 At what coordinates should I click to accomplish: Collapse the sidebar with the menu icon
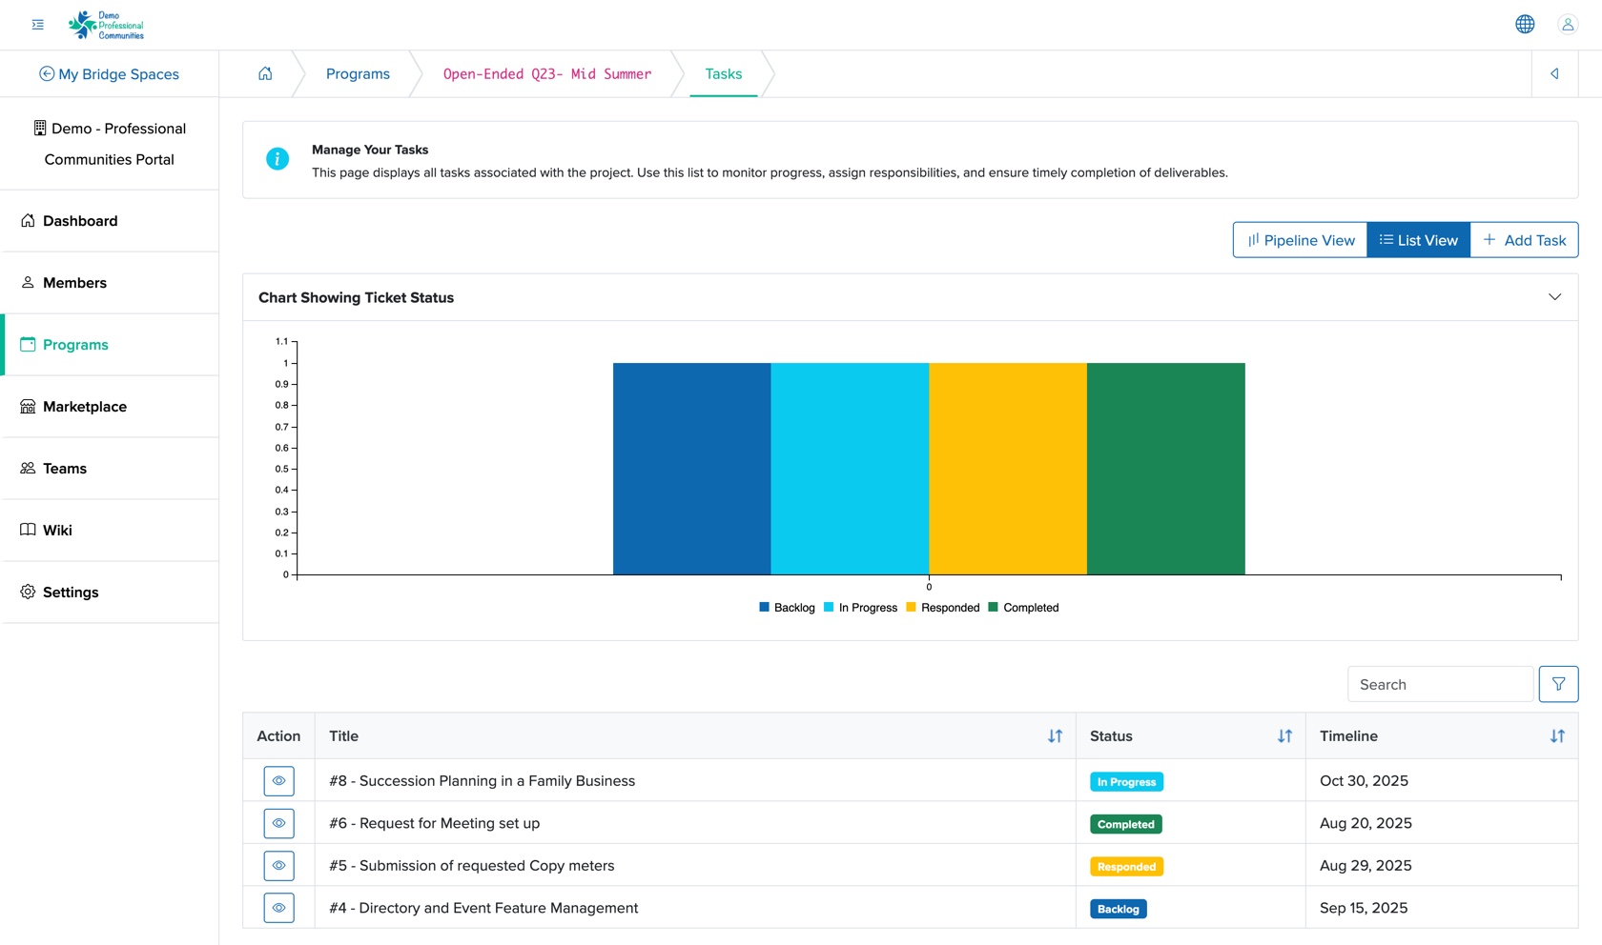(x=38, y=25)
